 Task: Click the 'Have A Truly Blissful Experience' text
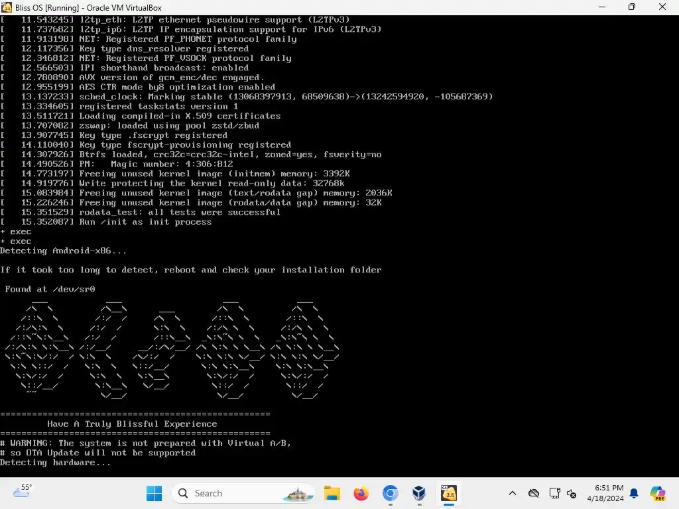coord(132,424)
